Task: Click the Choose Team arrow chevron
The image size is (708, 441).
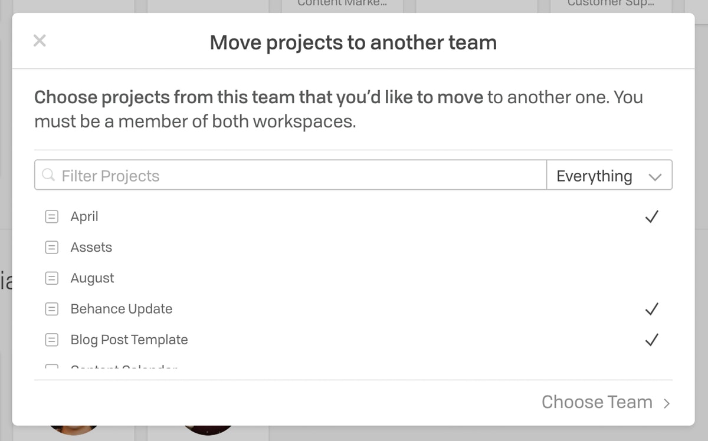Action: pyautogui.click(x=667, y=403)
